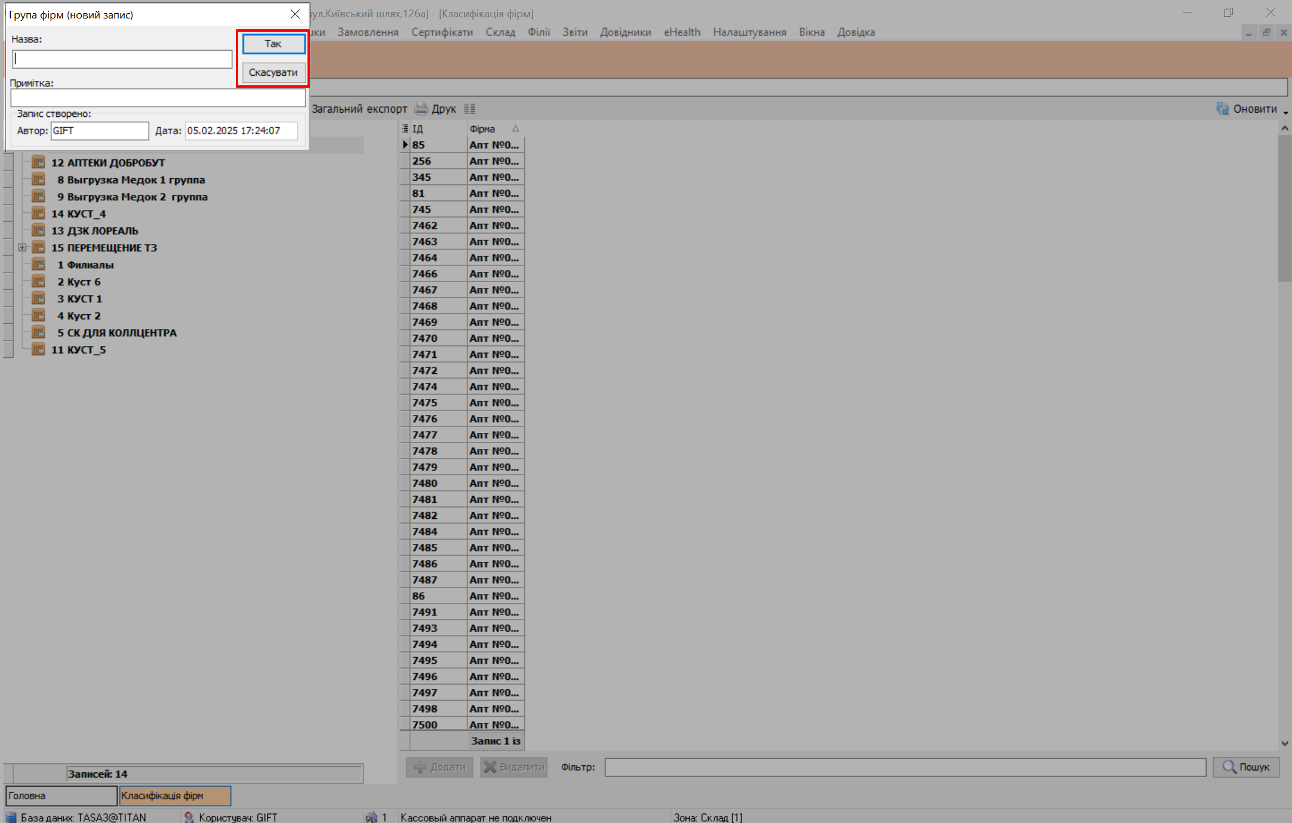
Task: Click the printer icon next to Друк
Action: tap(422, 109)
